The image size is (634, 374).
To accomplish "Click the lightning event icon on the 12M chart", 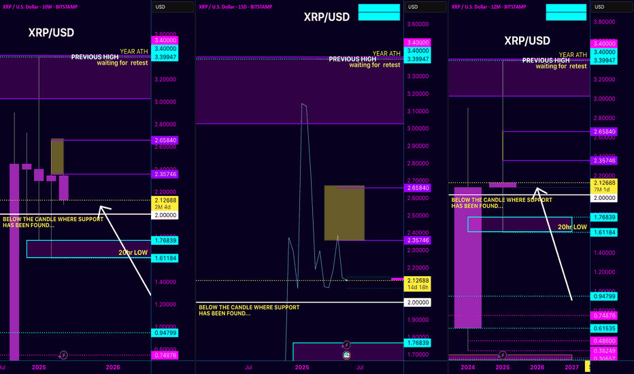I will coord(502,355).
